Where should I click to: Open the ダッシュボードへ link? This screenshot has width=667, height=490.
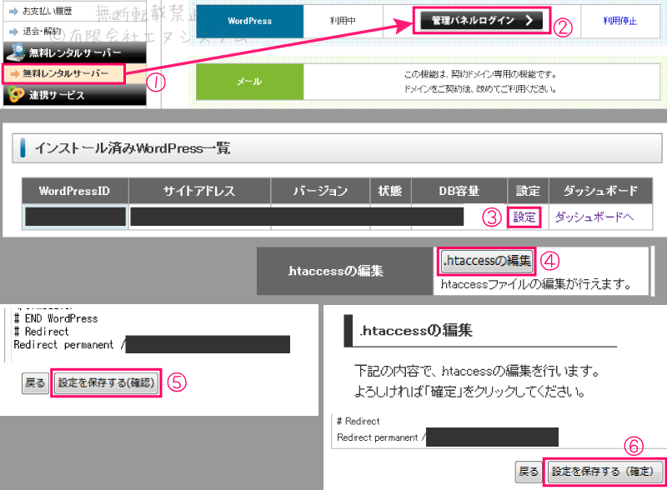click(594, 217)
